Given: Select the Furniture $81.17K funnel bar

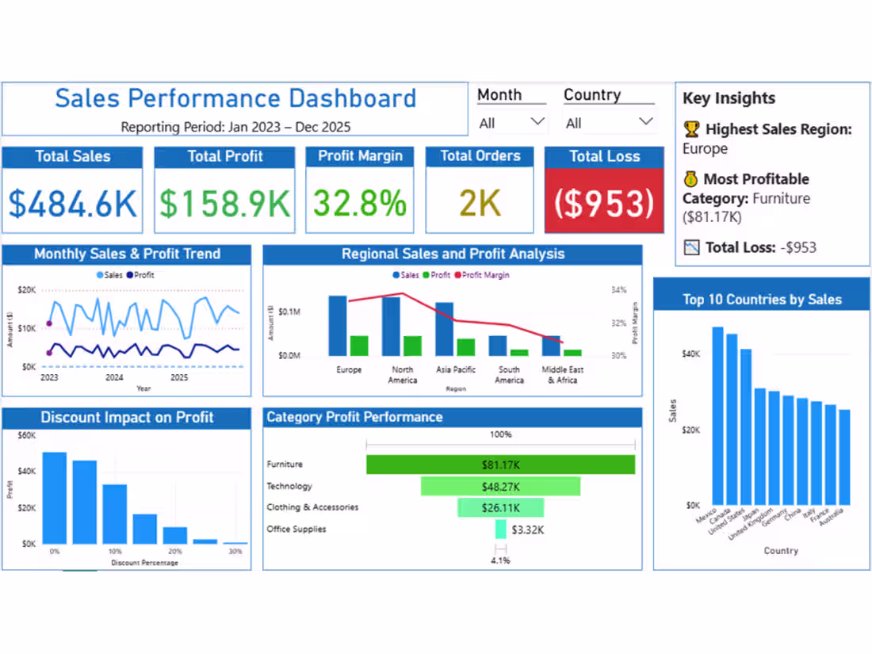Looking at the screenshot, I should 500,465.
